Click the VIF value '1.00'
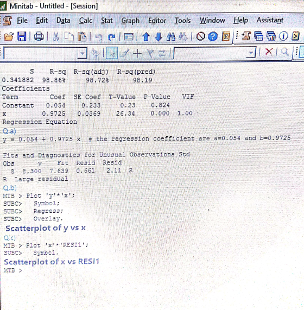The width and height of the screenshot is (304, 310). [185, 113]
